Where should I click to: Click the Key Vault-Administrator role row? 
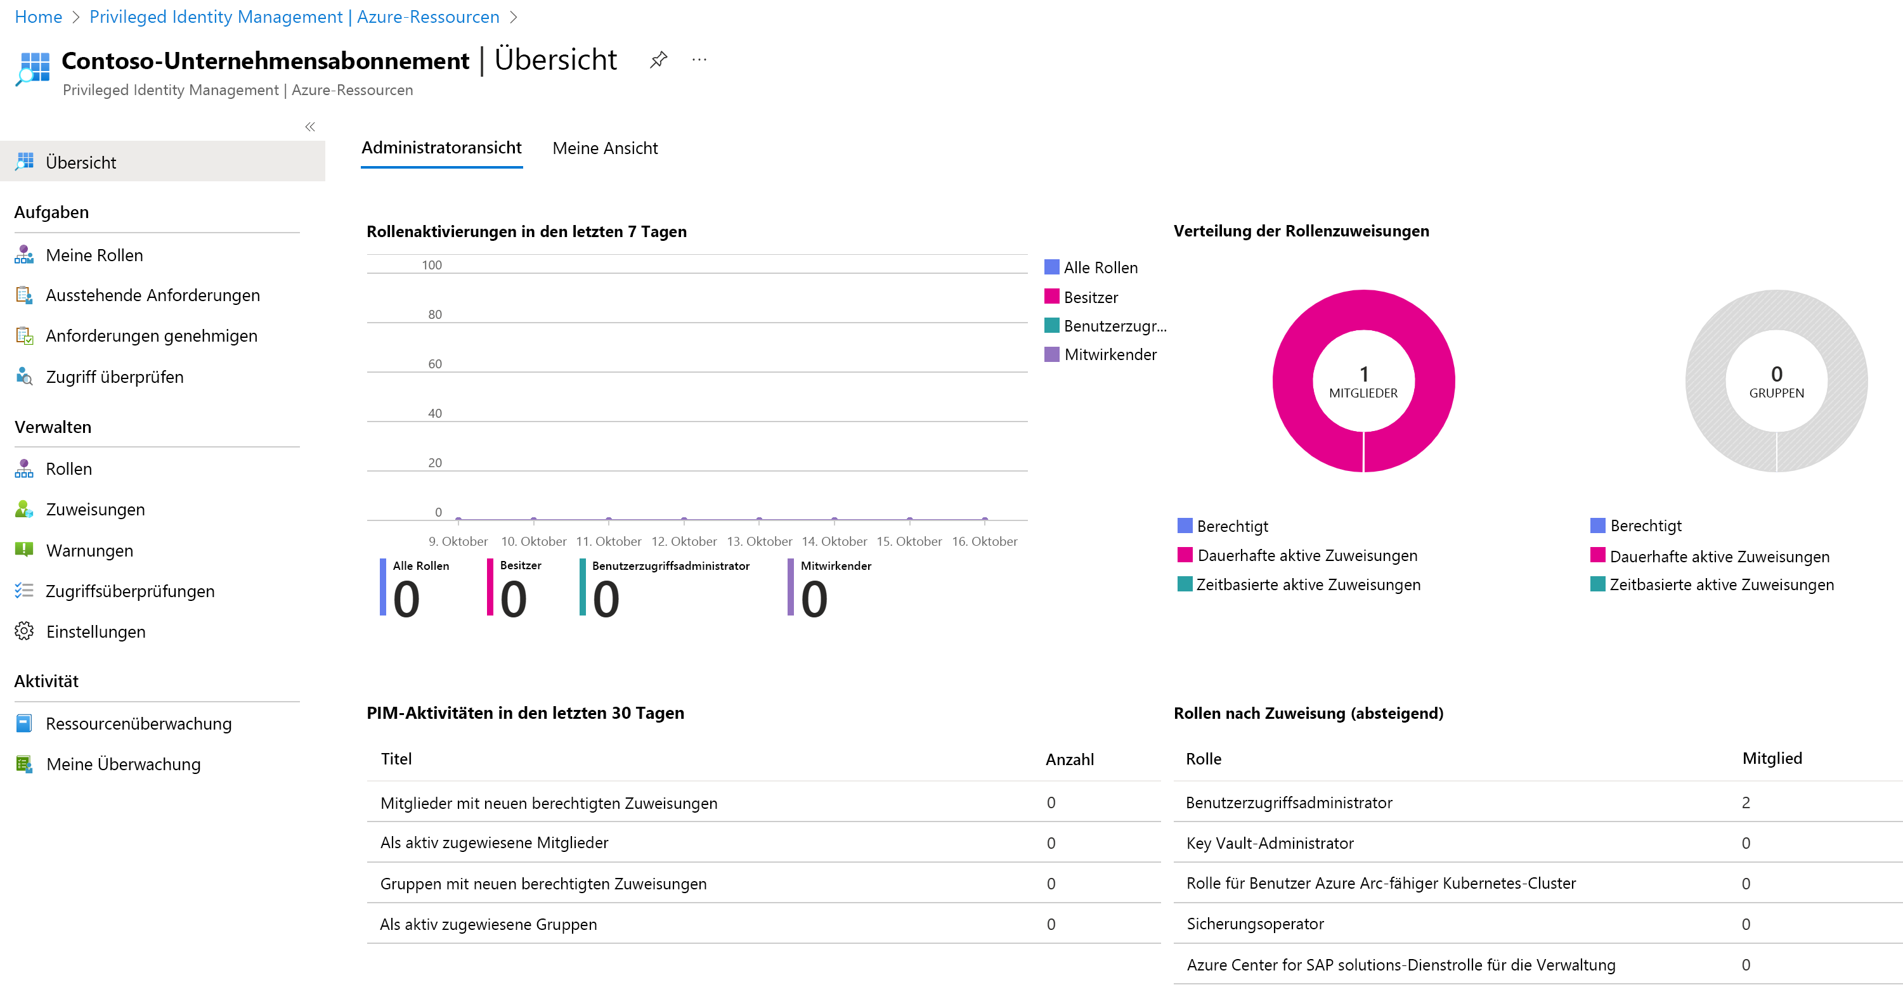point(1538,843)
